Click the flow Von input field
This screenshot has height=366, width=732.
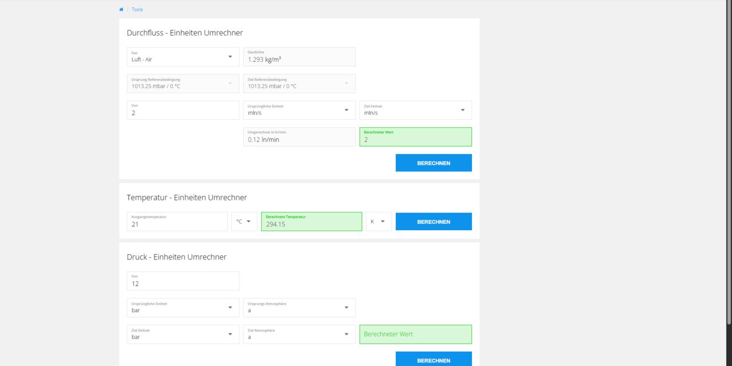(183, 110)
